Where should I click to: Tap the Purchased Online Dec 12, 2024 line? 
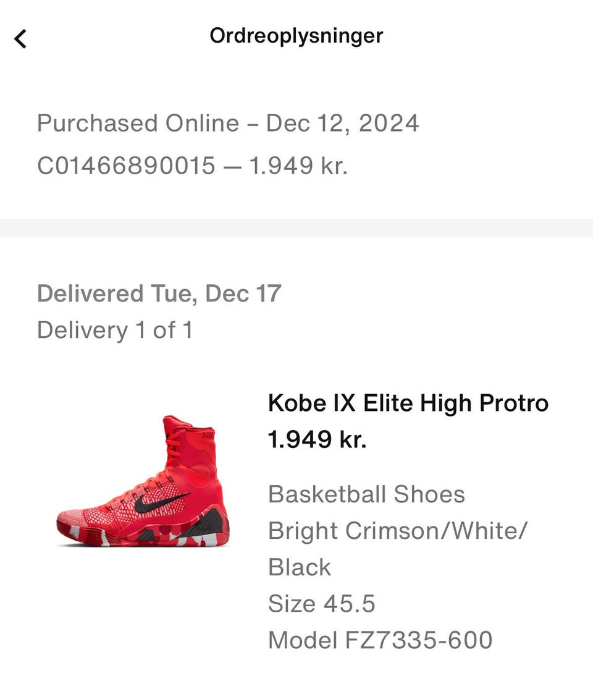click(228, 123)
